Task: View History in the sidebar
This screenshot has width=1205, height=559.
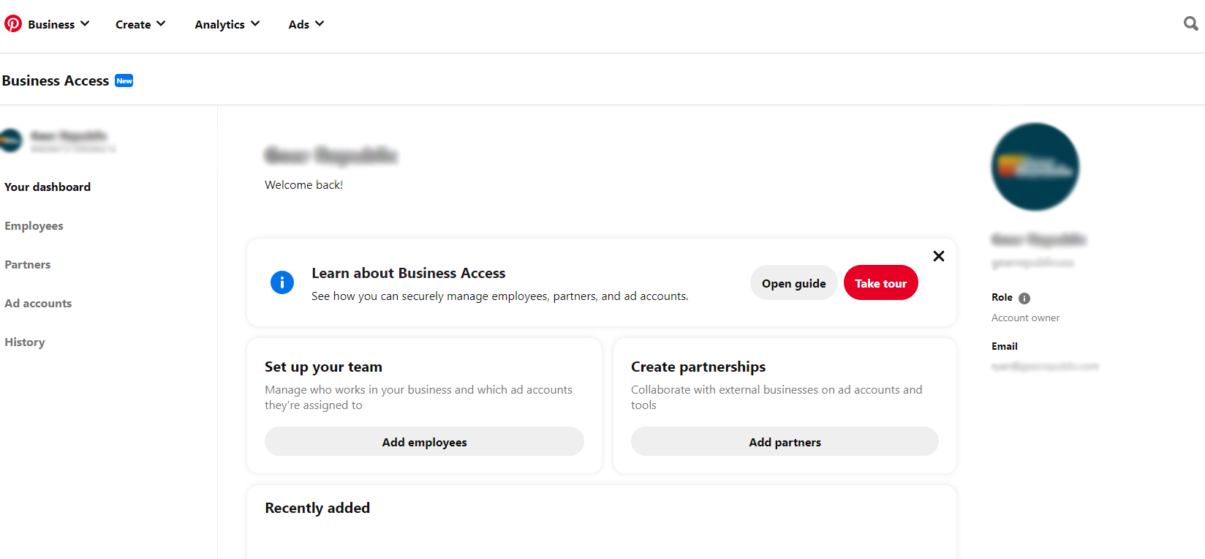Action: pyautogui.click(x=25, y=342)
